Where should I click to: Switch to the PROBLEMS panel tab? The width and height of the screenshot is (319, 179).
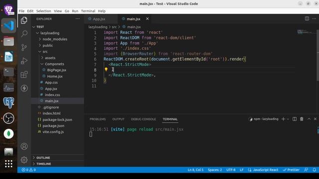(x=98, y=119)
